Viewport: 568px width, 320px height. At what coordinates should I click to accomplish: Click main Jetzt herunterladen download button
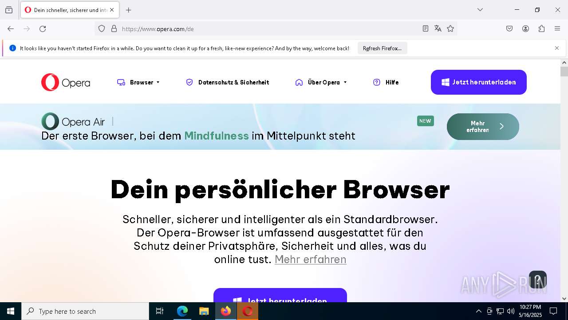[x=280, y=296]
